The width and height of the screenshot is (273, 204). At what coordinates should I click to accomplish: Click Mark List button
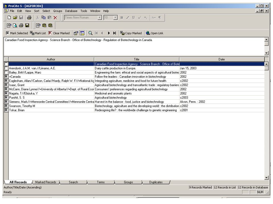coord(38,33)
